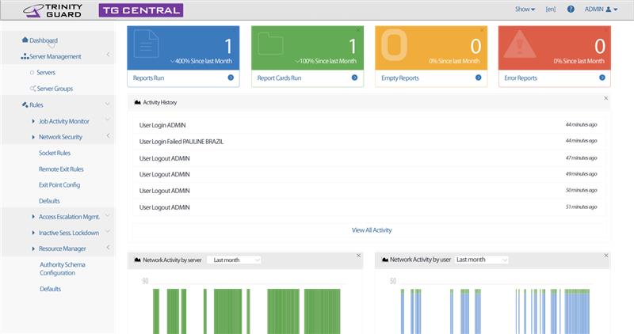Click the Activity History chart icon

[x=137, y=103]
